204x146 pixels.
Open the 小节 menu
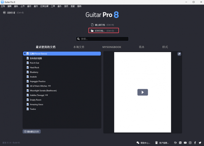click(23, 6)
